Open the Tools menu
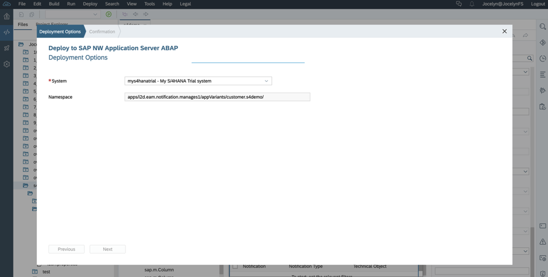 point(149,4)
